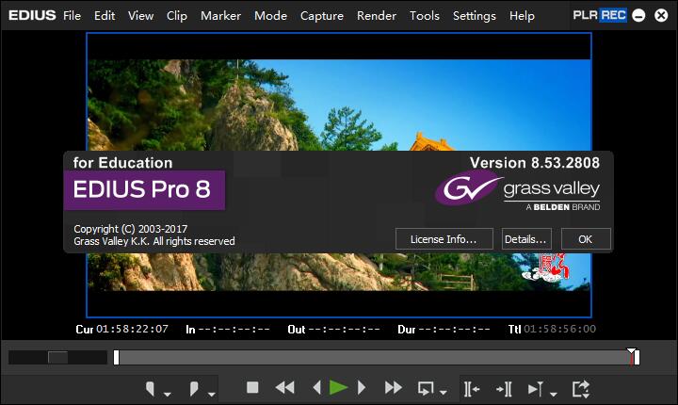This screenshot has height=405, width=678.
Task: Step to previous frame
Action: 317,387
